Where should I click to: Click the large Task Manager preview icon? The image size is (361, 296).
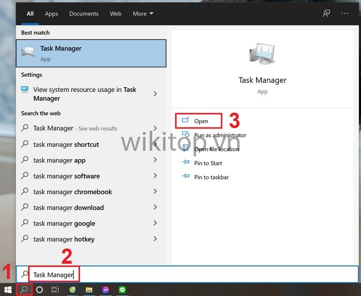pos(262,56)
